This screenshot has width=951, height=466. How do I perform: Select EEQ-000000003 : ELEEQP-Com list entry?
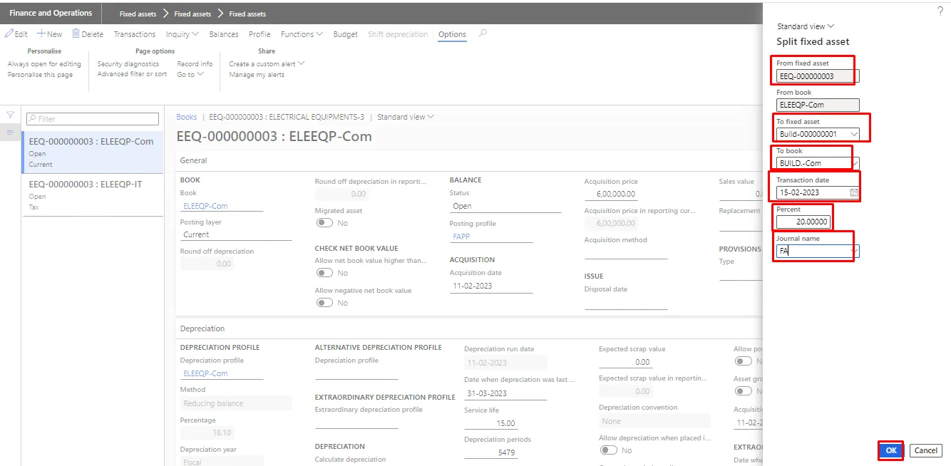(x=93, y=152)
